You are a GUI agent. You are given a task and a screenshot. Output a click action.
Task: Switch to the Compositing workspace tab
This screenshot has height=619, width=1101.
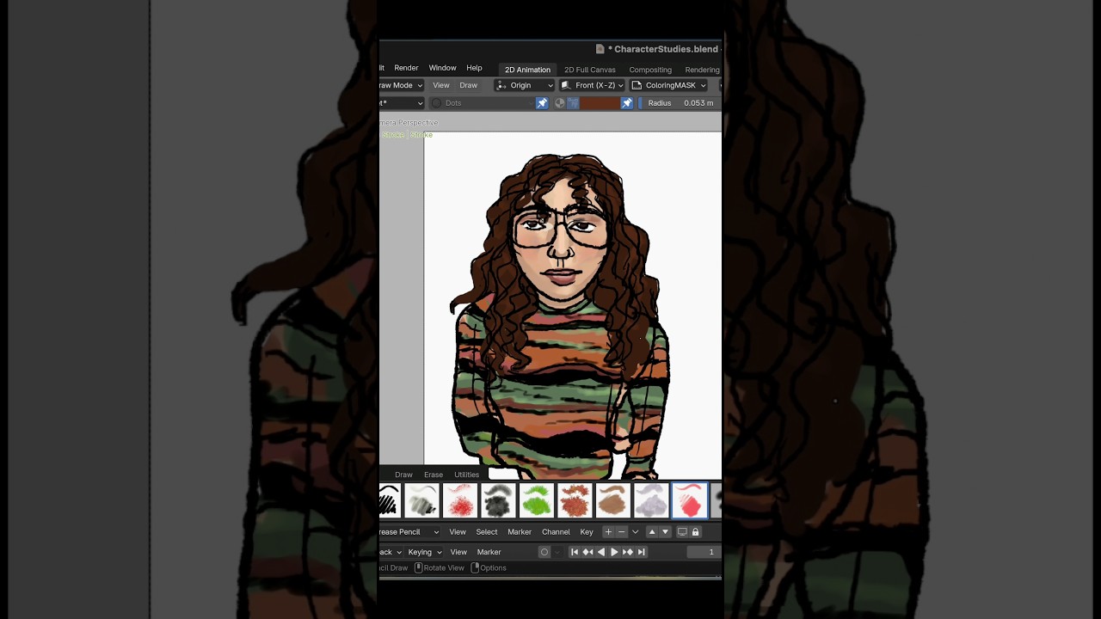(x=650, y=70)
